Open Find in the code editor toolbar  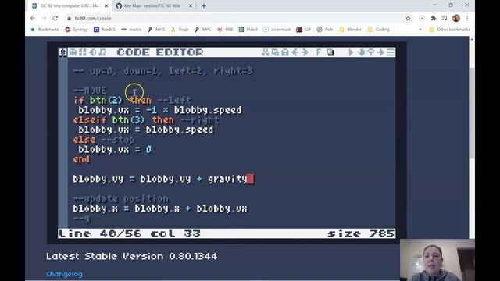point(371,52)
